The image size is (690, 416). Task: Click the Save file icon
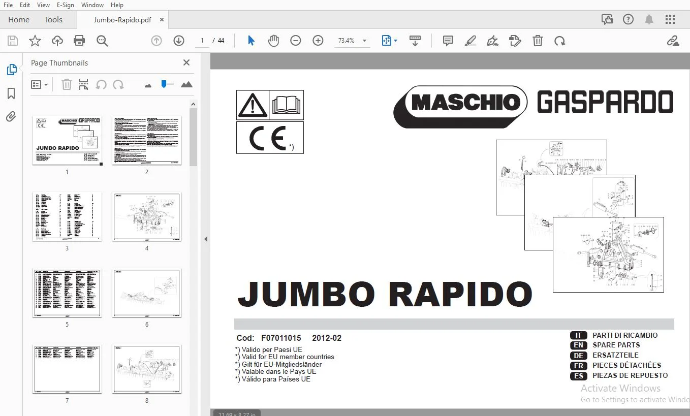tap(13, 41)
